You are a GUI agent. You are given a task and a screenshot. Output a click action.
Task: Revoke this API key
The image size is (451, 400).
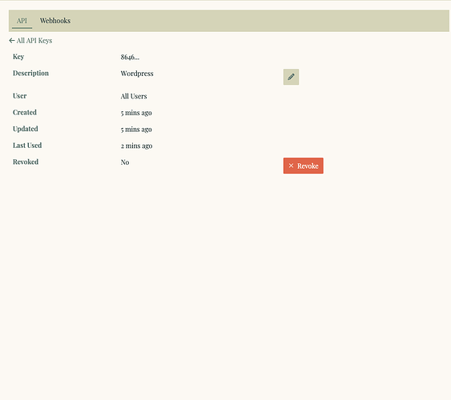(x=303, y=166)
